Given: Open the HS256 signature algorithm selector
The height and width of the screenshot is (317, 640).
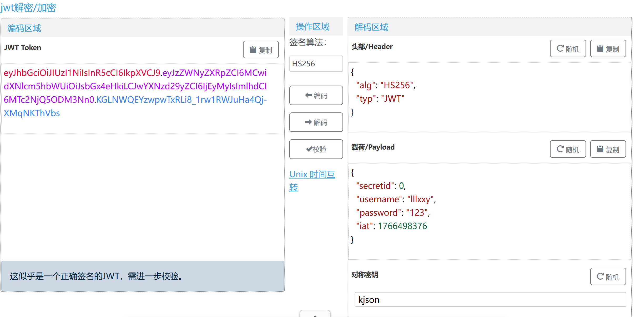Looking at the screenshot, I should pyautogui.click(x=316, y=64).
